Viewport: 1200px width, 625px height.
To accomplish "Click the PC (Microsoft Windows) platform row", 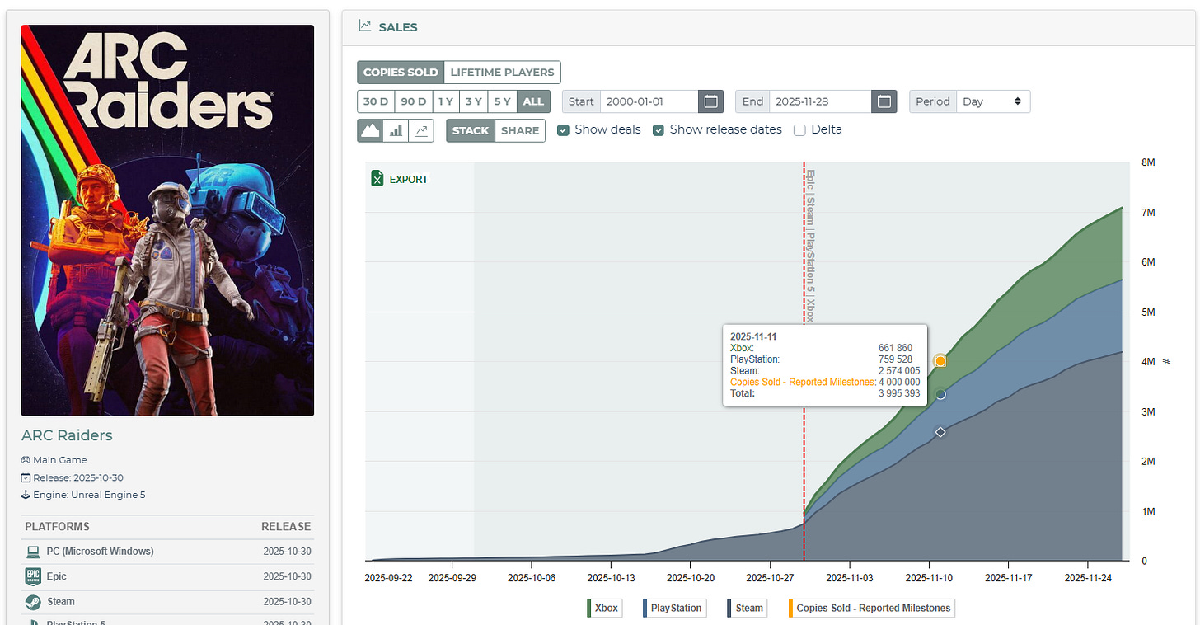I will coord(167,551).
